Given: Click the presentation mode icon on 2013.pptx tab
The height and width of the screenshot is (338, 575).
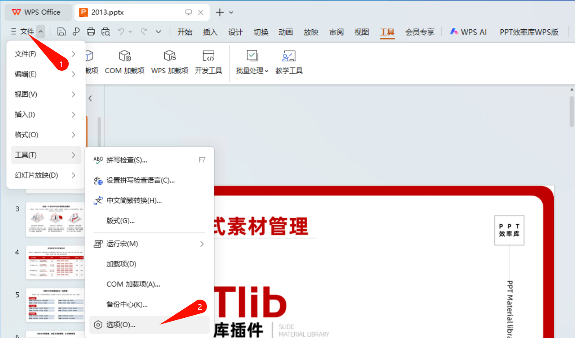Looking at the screenshot, I should pyautogui.click(x=188, y=13).
